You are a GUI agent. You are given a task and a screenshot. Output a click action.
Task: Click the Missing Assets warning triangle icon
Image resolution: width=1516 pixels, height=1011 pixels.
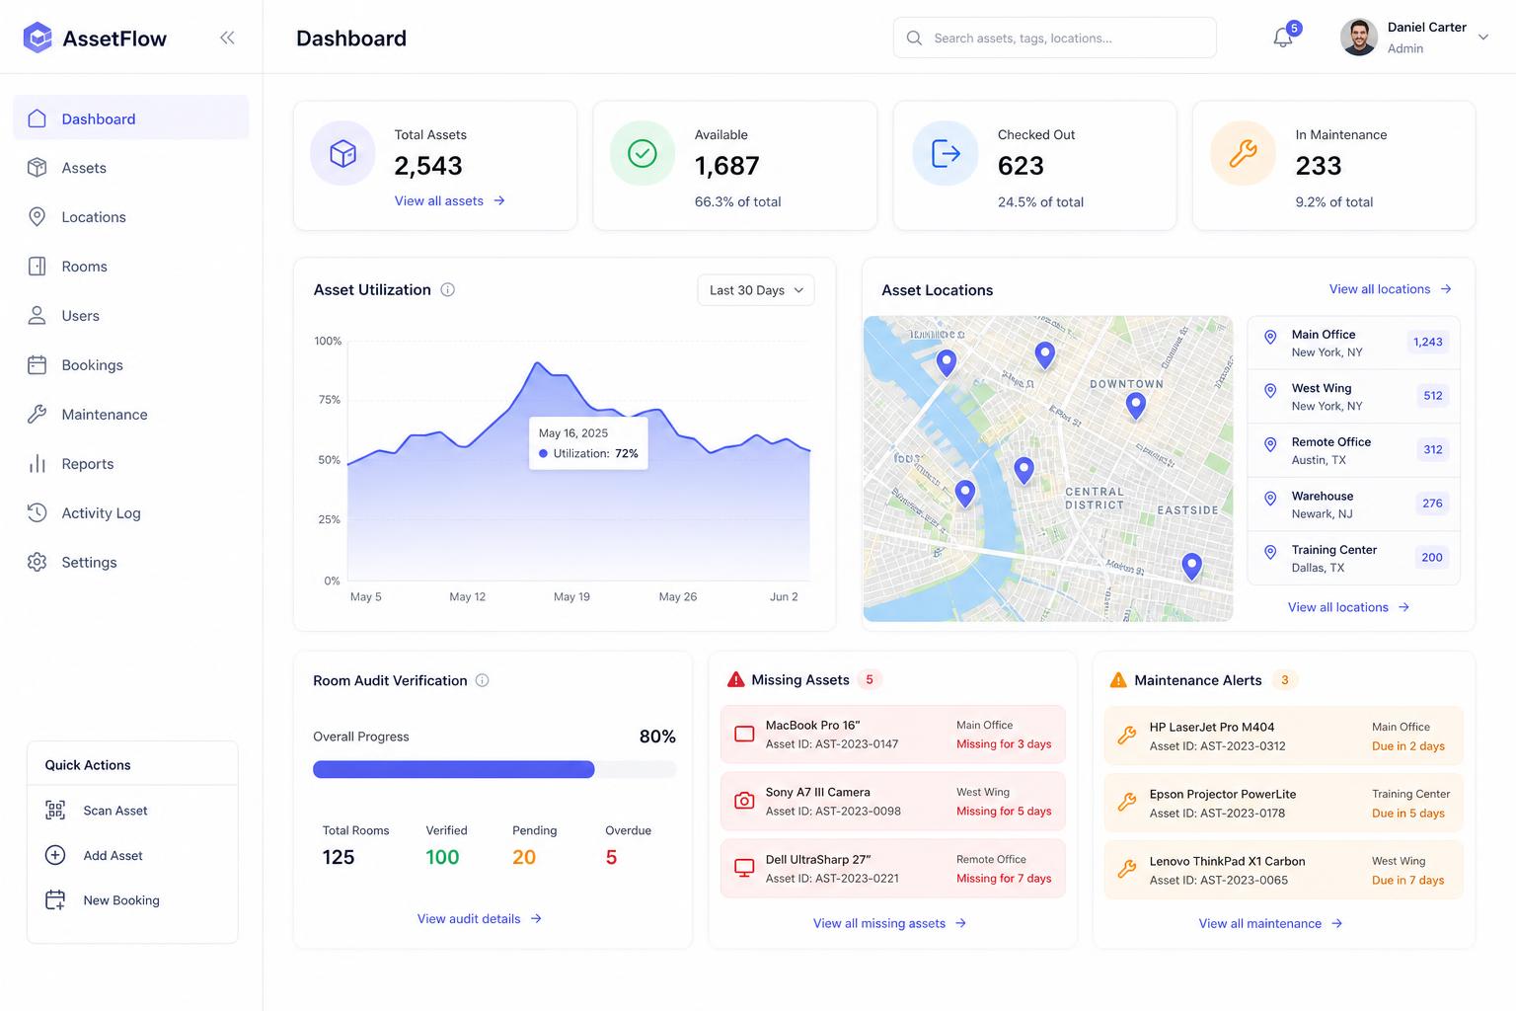(735, 679)
